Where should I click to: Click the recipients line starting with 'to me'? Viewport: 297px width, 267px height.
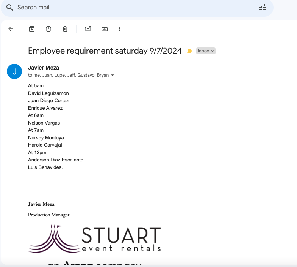coord(68,75)
